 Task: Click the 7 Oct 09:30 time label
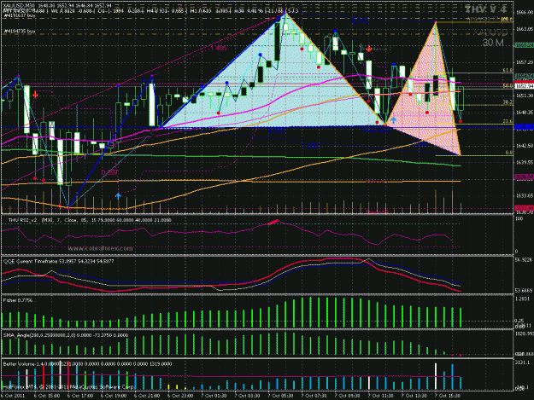[347, 396]
